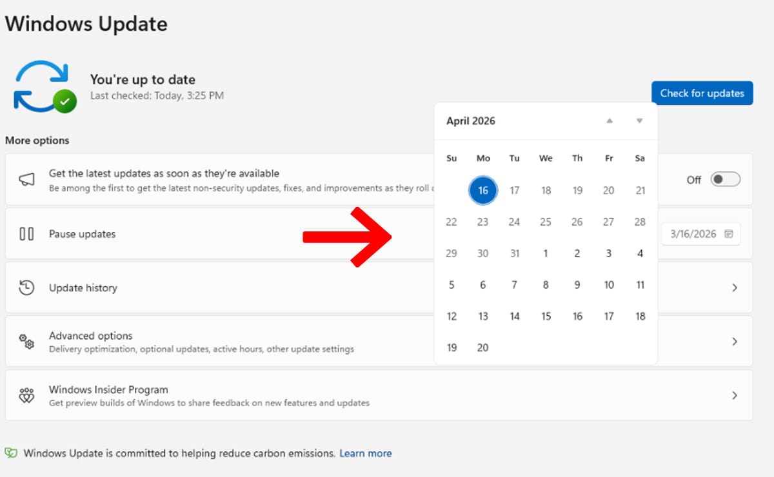
Task: Expand Windows Insider Program chevron
Action: click(734, 395)
